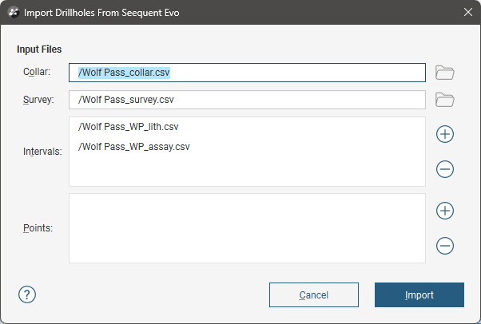Image resolution: width=481 pixels, height=324 pixels.
Task: Click the Survey file path field
Action: tap(246, 100)
